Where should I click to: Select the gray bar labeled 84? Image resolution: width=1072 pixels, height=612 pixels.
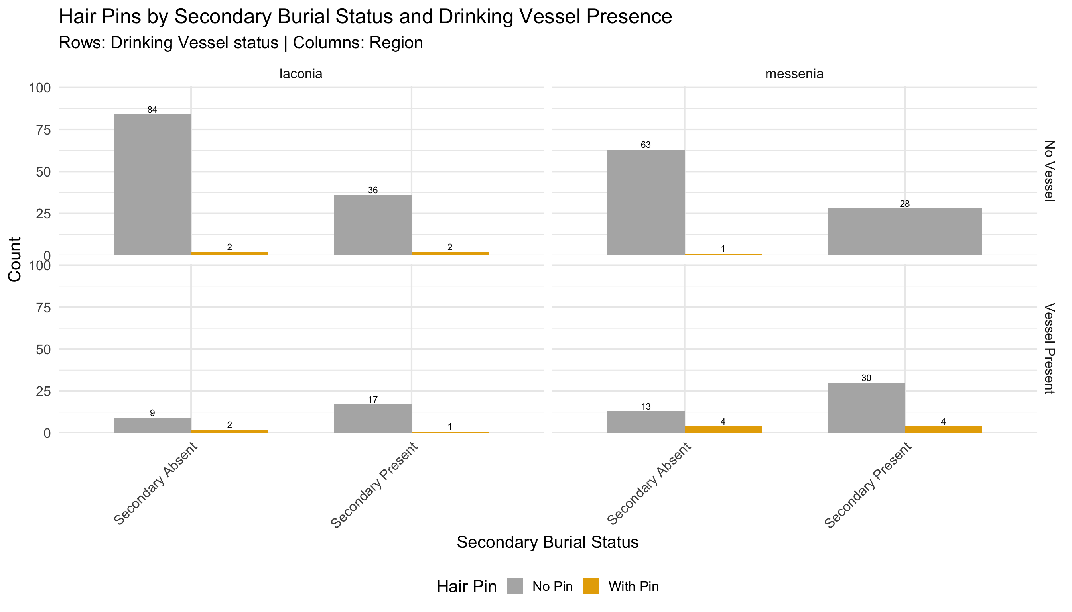[152, 184]
